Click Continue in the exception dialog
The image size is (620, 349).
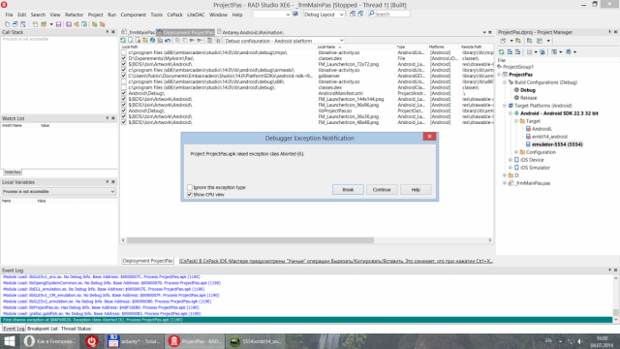coord(382,190)
